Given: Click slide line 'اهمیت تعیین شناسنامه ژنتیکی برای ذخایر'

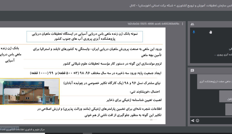Looking at the screenshot, I should pyautogui.click(x=134, y=100).
